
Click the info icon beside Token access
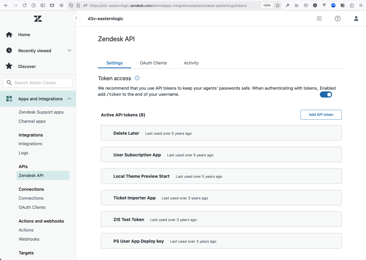(x=137, y=78)
